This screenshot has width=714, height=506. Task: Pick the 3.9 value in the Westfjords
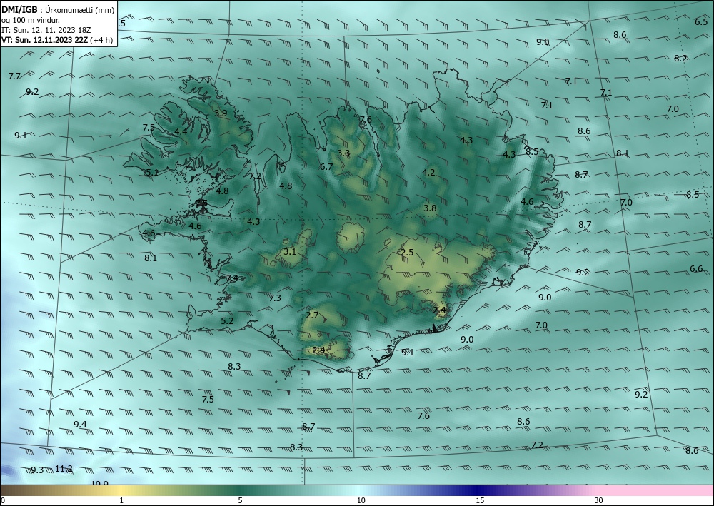coord(221,113)
